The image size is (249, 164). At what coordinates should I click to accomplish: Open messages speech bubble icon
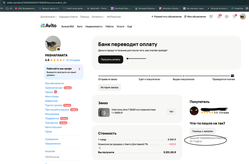(x=227, y=16)
